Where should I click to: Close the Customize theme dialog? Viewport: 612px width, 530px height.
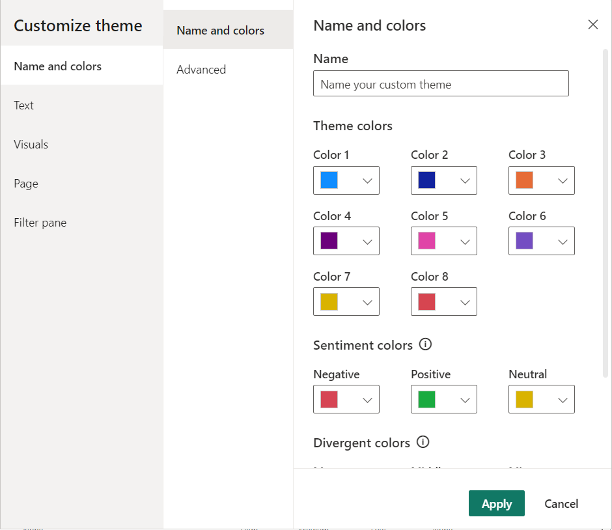pyautogui.click(x=592, y=25)
